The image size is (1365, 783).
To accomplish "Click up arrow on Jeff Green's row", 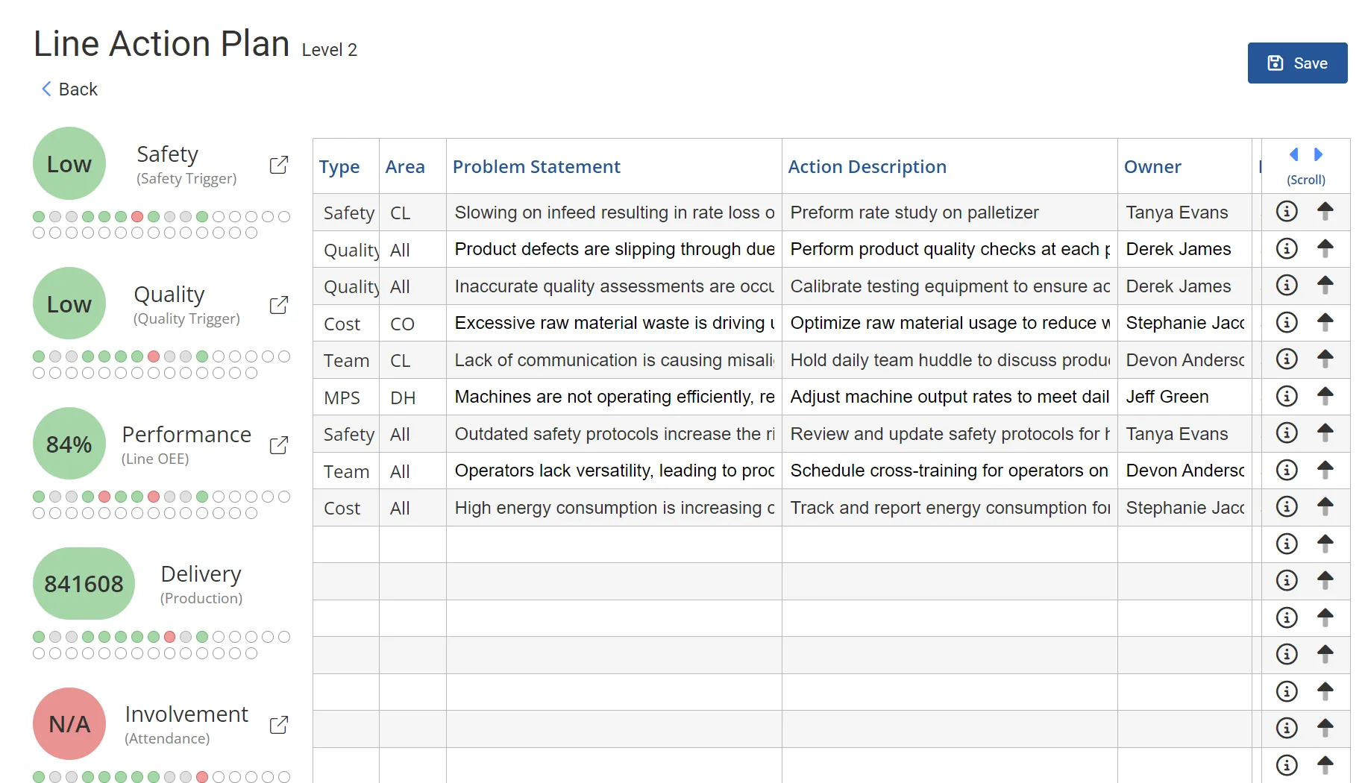I will 1325,396.
